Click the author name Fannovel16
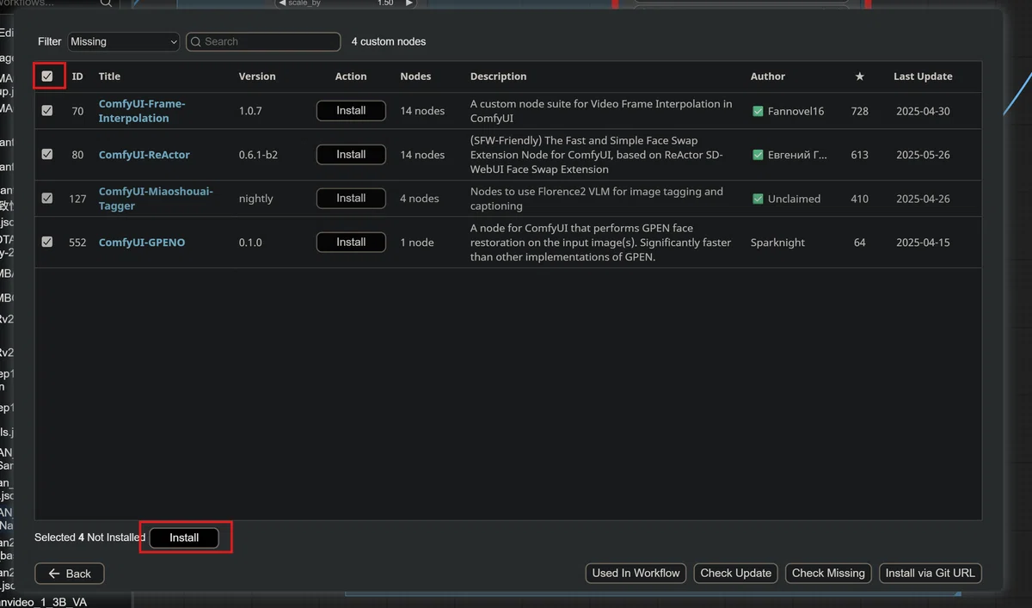Viewport: 1032px width, 608px height. [x=795, y=111]
